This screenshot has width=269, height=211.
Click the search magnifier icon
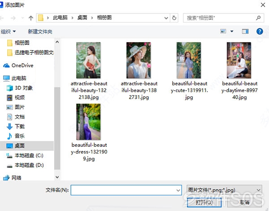258,18
